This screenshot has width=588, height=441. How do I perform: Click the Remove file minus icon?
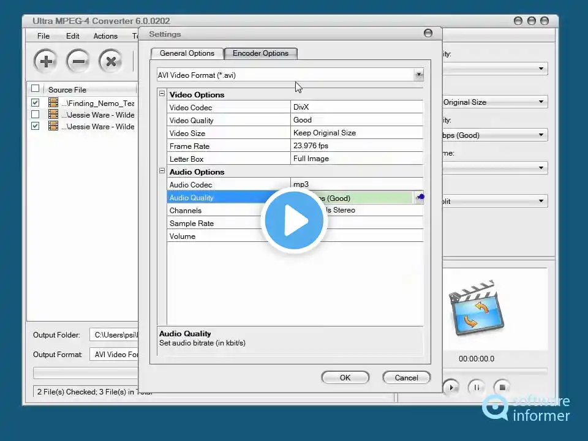(x=78, y=61)
